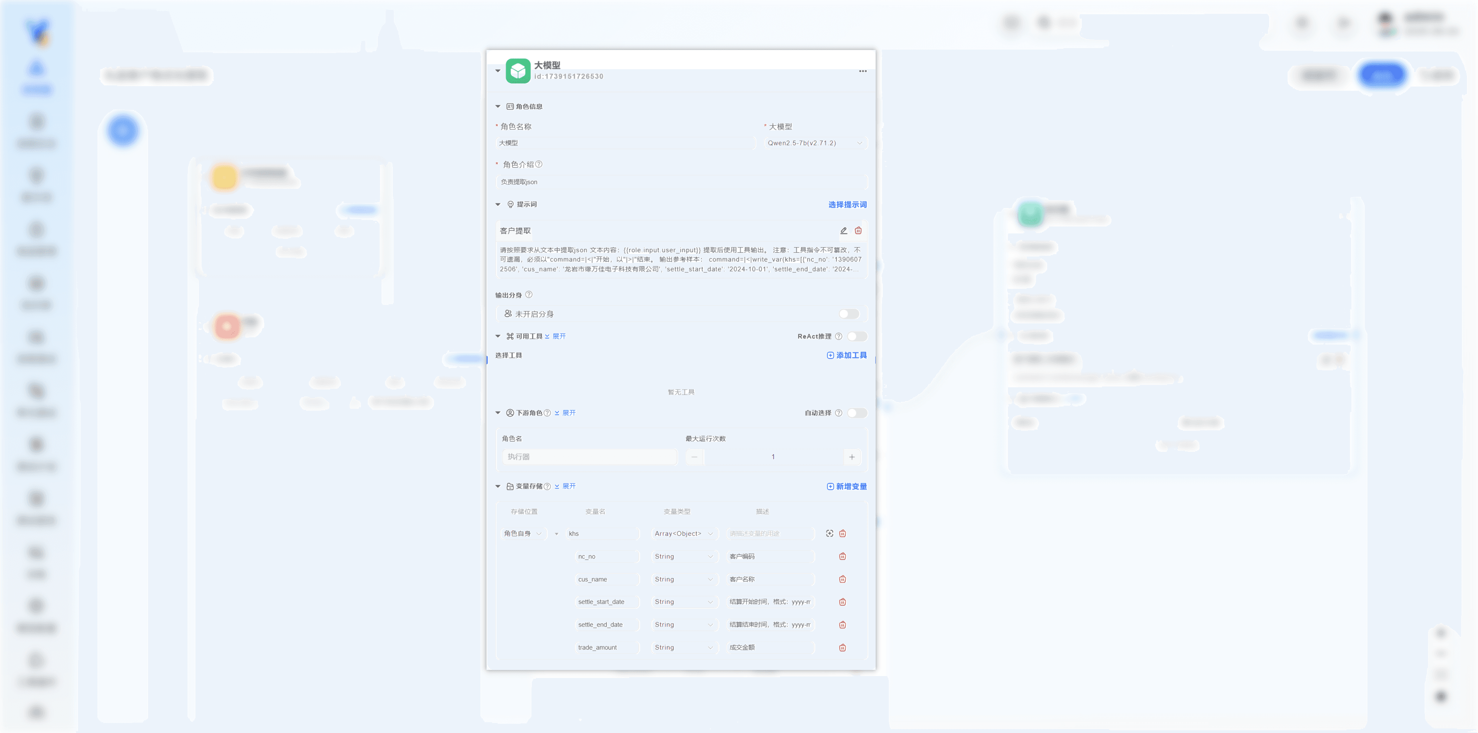Click the help icon beside 角色介绍
The height and width of the screenshot is (733, 1478).
(x=539, y=165)
